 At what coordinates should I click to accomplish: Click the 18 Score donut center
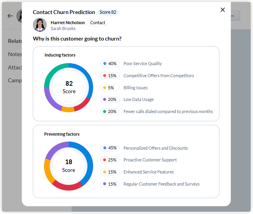[69, 166]
